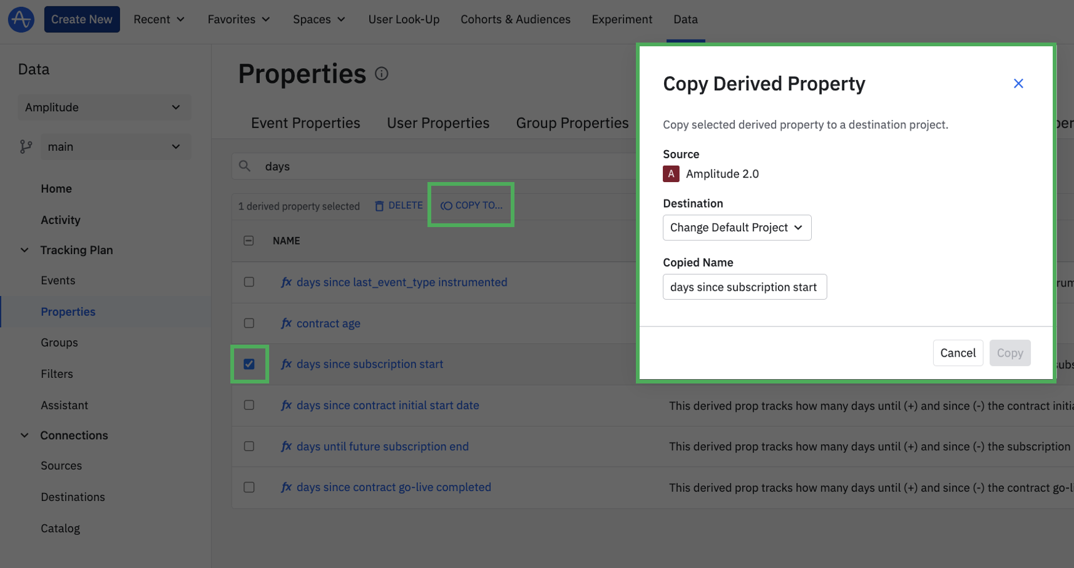Go to Activity in the Data sidebar

[x=61, y=220]
